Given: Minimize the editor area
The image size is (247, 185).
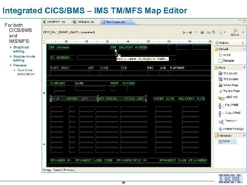Looking at the screenshot, I should click(x=239, y=21).
